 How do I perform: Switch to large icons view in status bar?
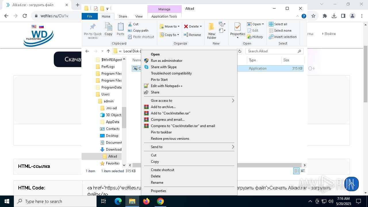tap(302, 171)
